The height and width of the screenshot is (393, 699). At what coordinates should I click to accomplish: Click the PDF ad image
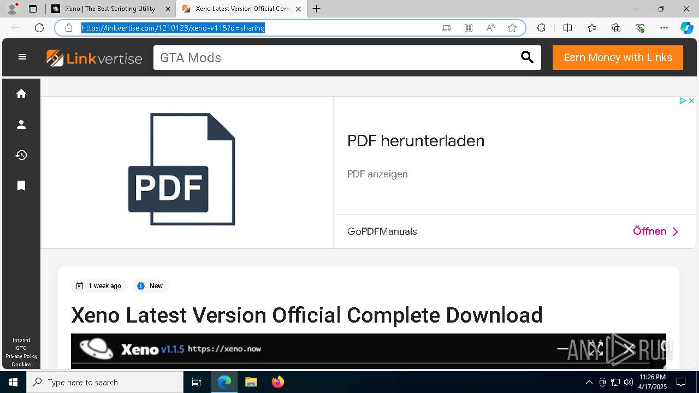click(181, 169)
